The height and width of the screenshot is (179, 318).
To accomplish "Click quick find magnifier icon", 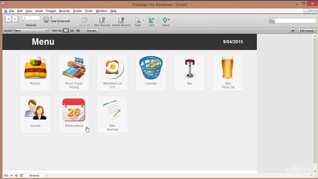I will coord(271,20).
